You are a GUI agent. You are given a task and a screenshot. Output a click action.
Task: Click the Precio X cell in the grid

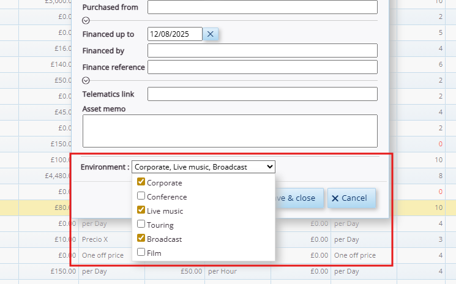tap(111, 239)
